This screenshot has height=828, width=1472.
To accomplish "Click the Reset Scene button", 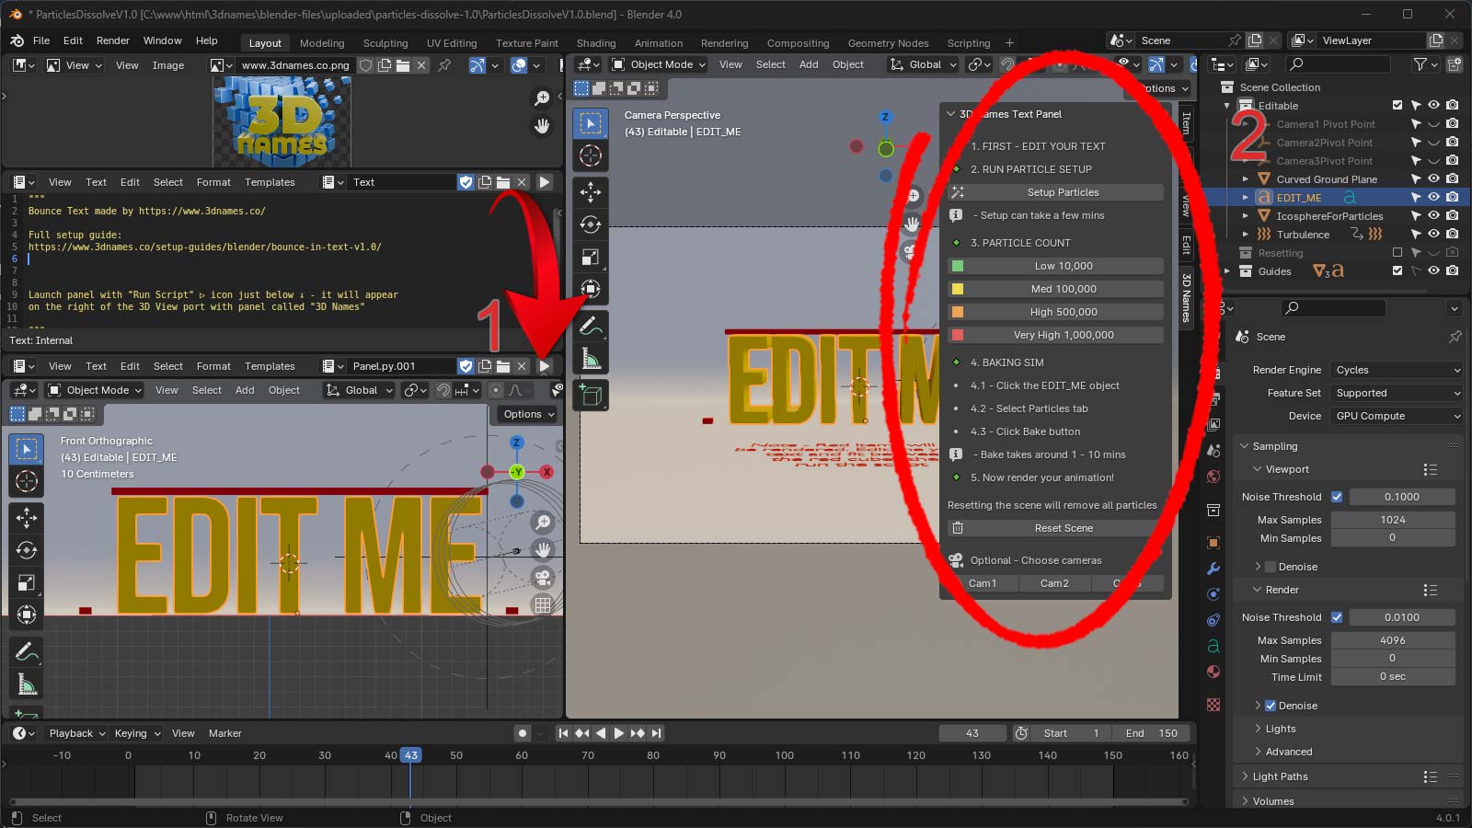I will click(x=1064, y=528).
